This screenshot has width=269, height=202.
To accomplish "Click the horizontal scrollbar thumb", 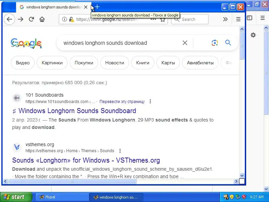I will click(72, 181).
